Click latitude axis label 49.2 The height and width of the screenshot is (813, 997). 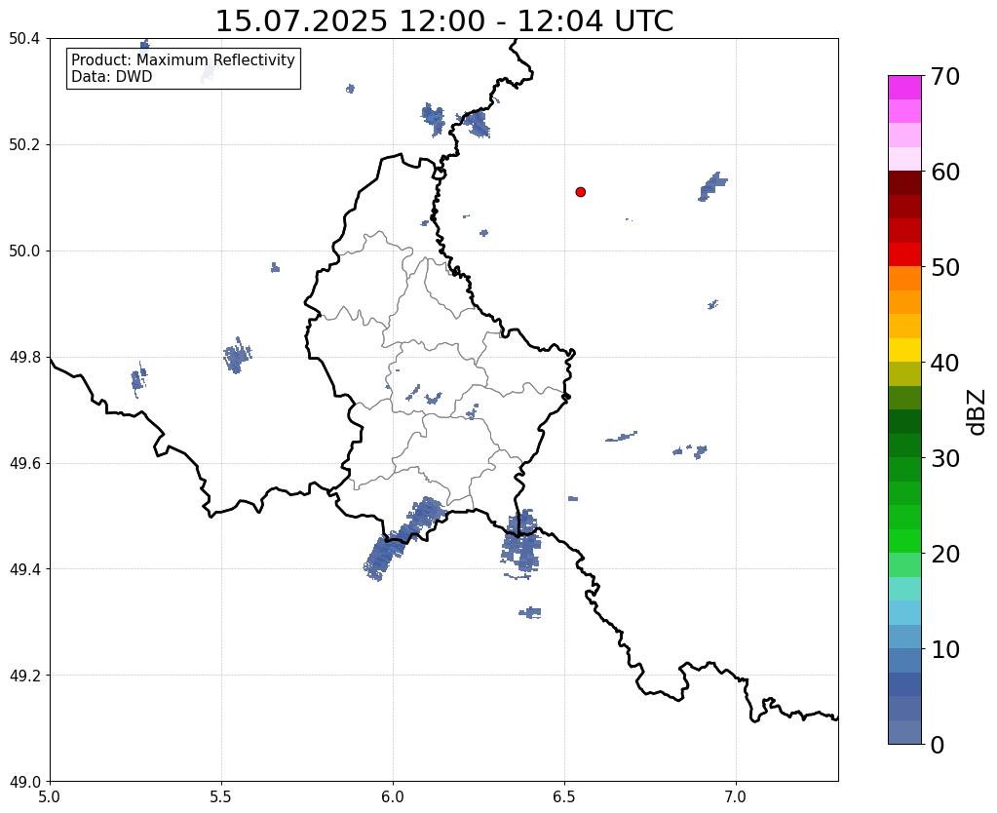24,675
